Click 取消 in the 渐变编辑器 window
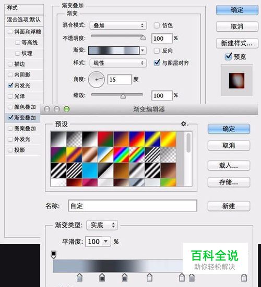The height and width of the screenshot is (287, 261). coord(229,145)
